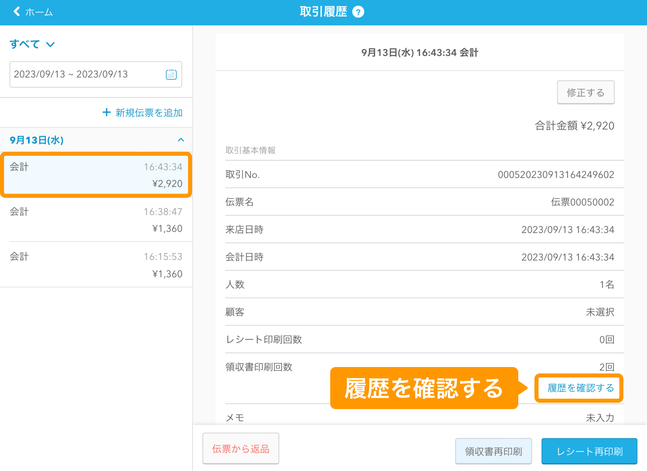The width and height of the screenshot is (647, 471).
Task: Click the 9月13日(水) date header
Action: point(37,140)
